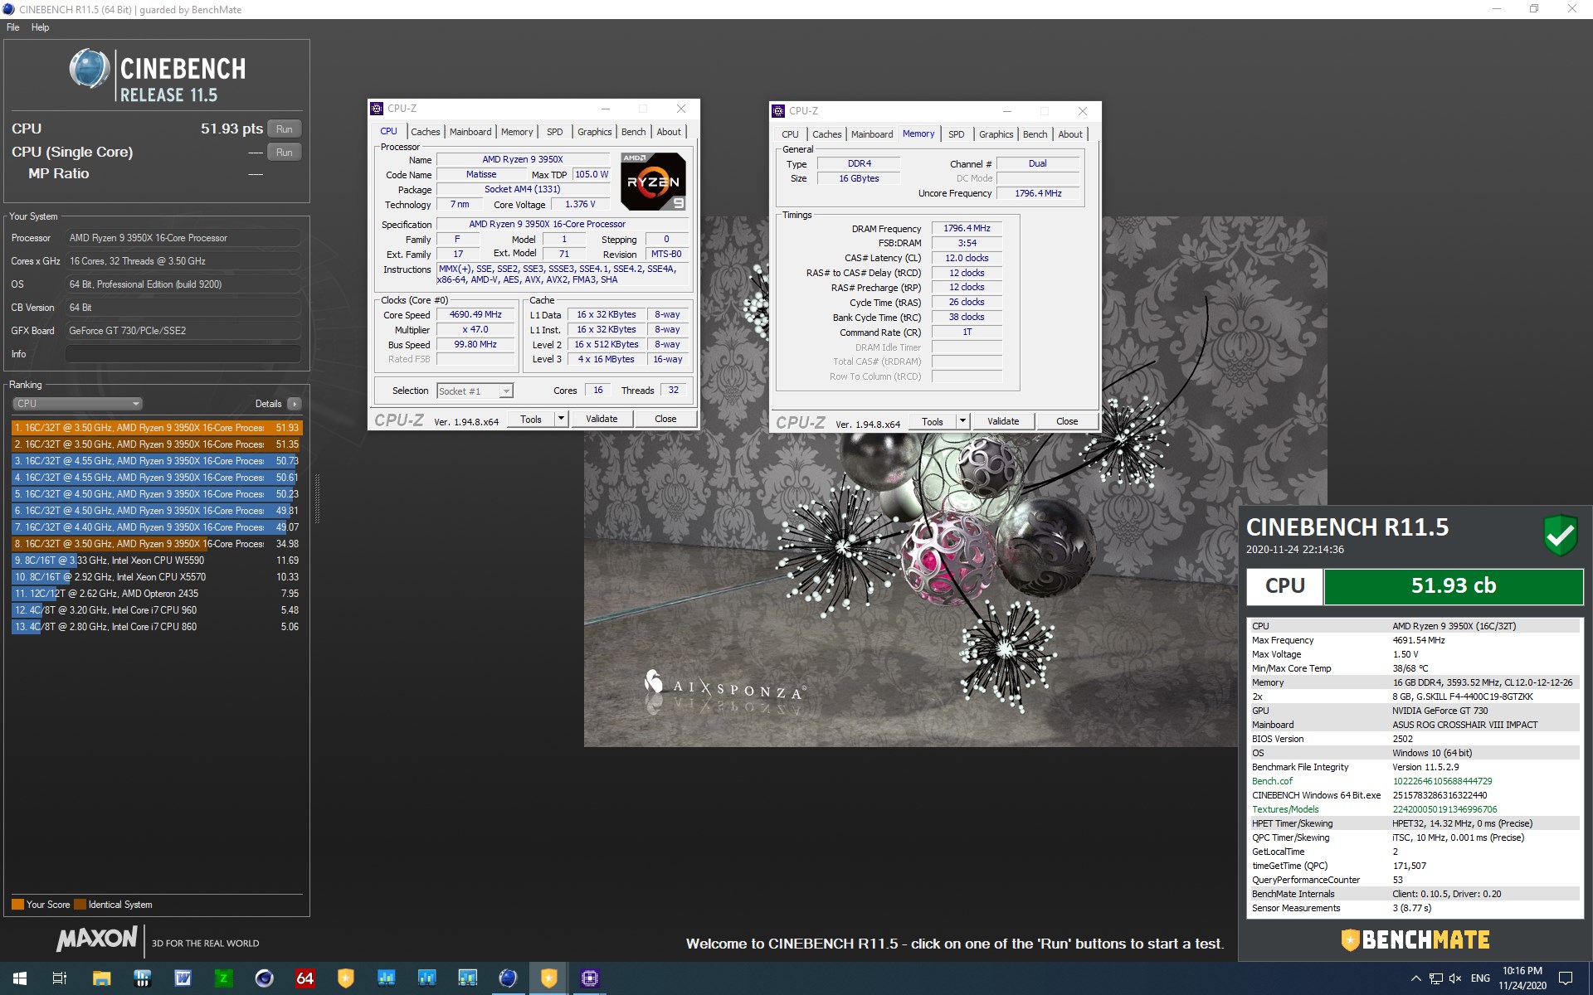Open Cinema 4D sphere icon on taskbar
The height and width of the screenshot is (995, 1593).
(264, 978)
